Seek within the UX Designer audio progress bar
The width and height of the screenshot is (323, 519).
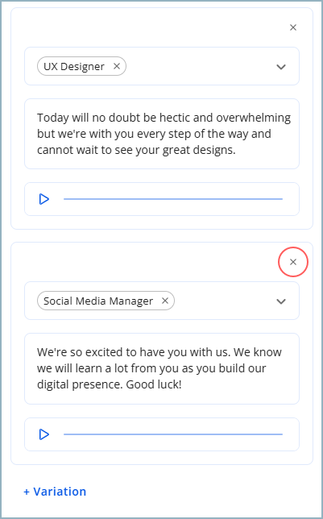pos(173,199)
